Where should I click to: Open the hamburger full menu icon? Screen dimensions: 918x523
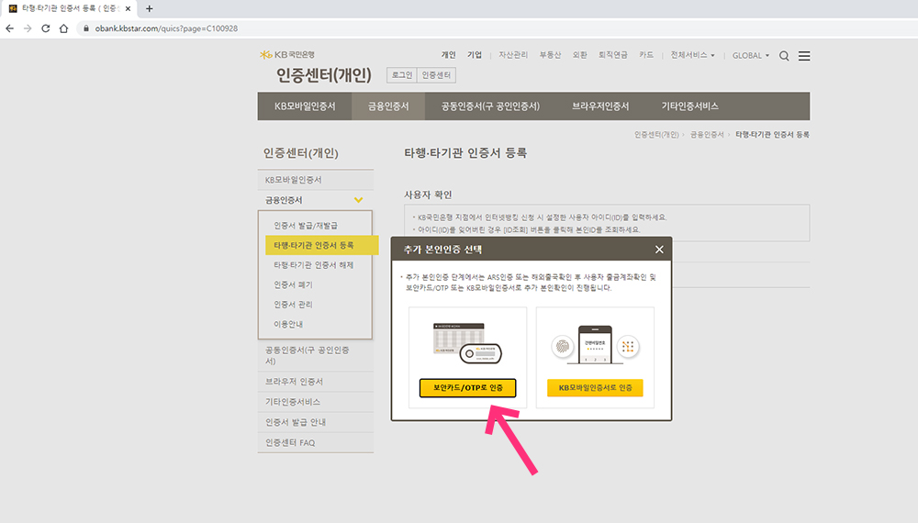(804, 56)
